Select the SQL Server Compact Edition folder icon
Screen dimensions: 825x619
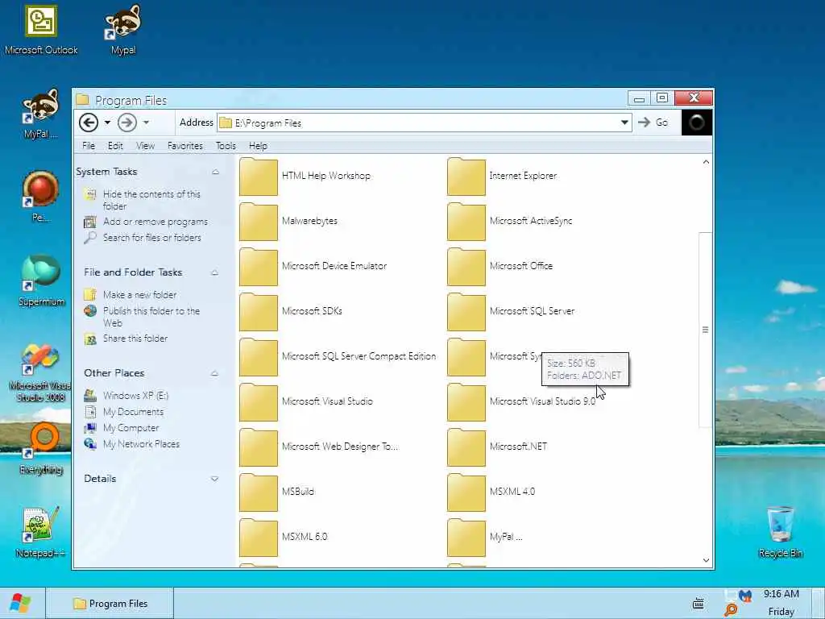pos(259,357)
